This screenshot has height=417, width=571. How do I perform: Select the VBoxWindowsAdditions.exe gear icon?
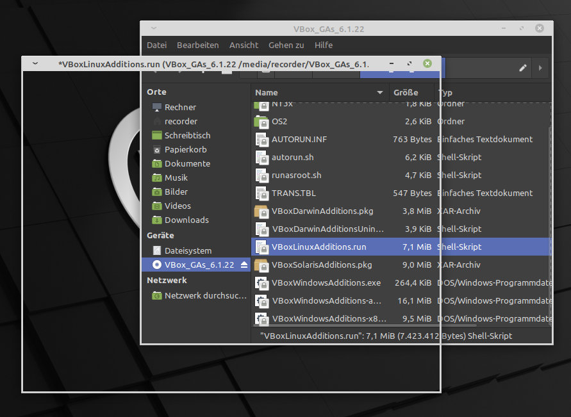(x=261, y=283)
